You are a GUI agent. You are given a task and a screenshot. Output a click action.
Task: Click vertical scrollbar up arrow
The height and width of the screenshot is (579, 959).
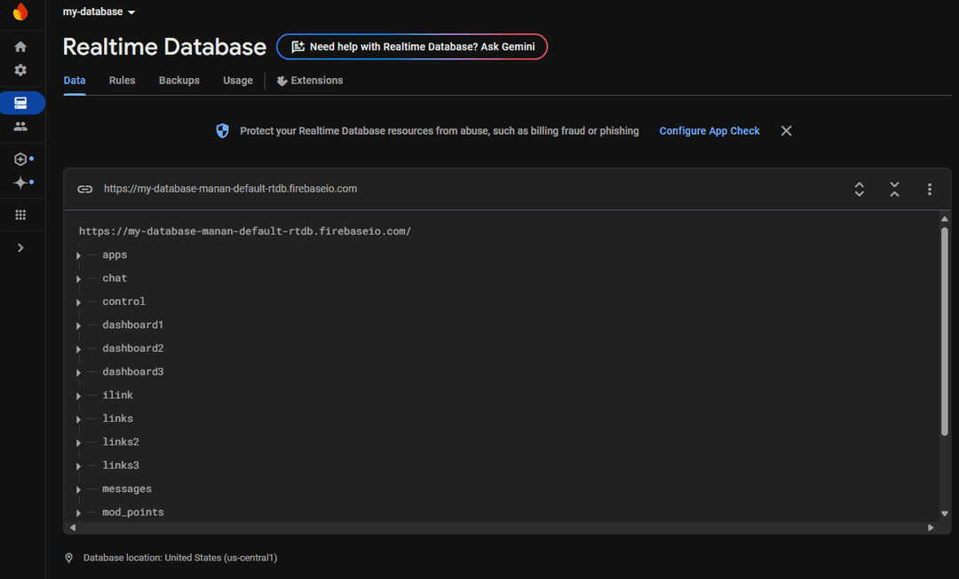click(x=945, y=219)
